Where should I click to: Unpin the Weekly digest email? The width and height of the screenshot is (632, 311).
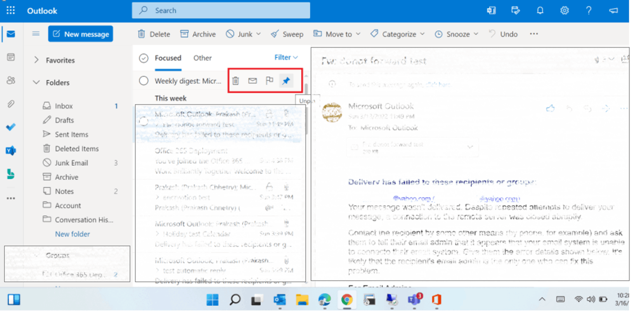(x=286, y=81)
